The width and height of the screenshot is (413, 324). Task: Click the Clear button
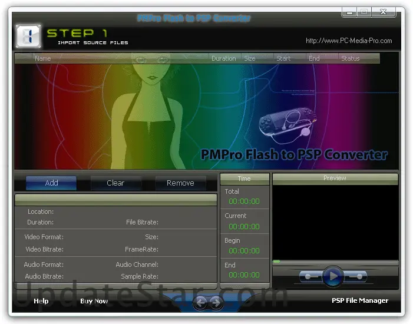coord(115,183)
